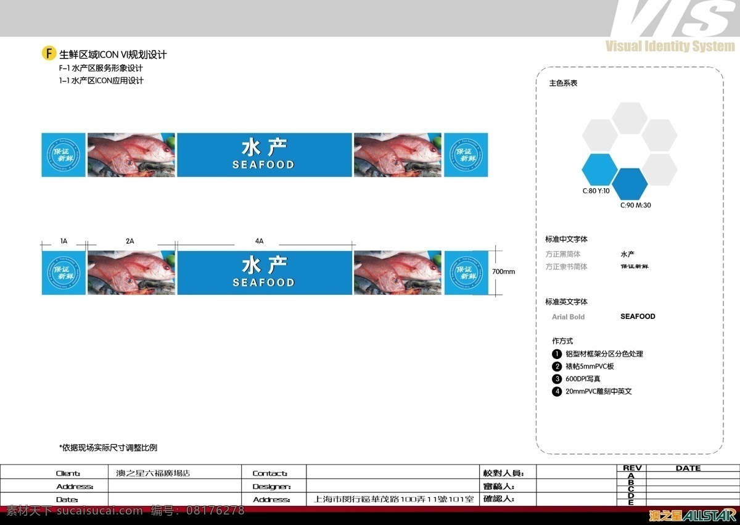Image resolution: width=740 pixels, height=525 pixels.
Task: Select the right fish photo in the dimensioned banner
Action: click(398, 273)
